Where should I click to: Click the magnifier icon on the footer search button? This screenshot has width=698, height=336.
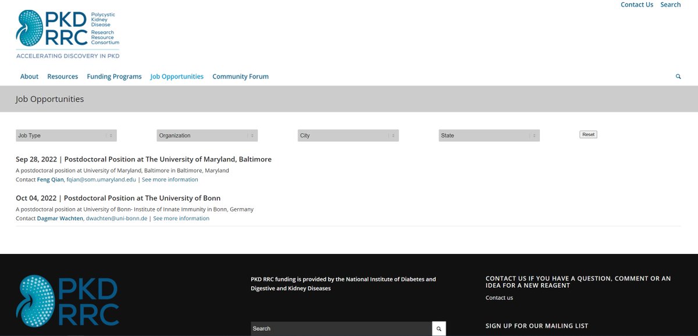(439, 328)
